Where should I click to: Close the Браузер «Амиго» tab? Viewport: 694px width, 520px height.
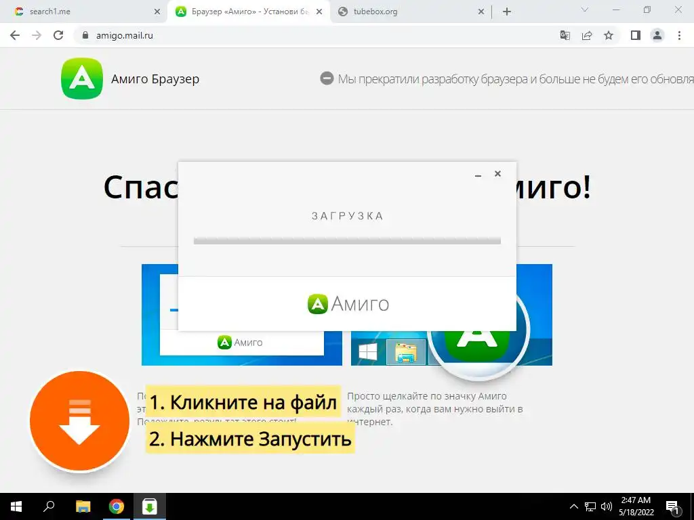pos(319,12)
